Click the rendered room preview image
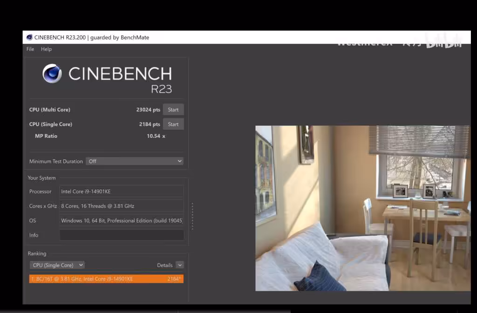The height and width of the screenshot is (313, 477). [x=363, y=208]
